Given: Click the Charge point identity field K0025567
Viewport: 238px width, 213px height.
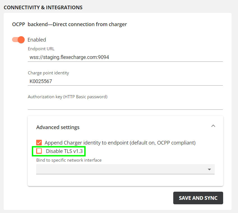Looking at the screenshot, I should (125, 81).
